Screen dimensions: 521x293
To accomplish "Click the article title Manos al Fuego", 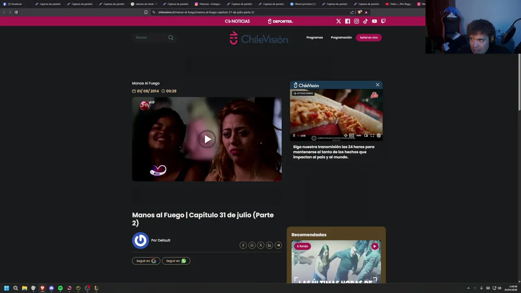I will tap(203, 219).
